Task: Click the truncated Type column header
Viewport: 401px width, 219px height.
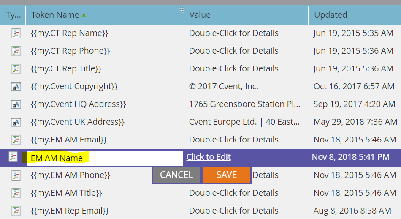Action: point(13,15)
